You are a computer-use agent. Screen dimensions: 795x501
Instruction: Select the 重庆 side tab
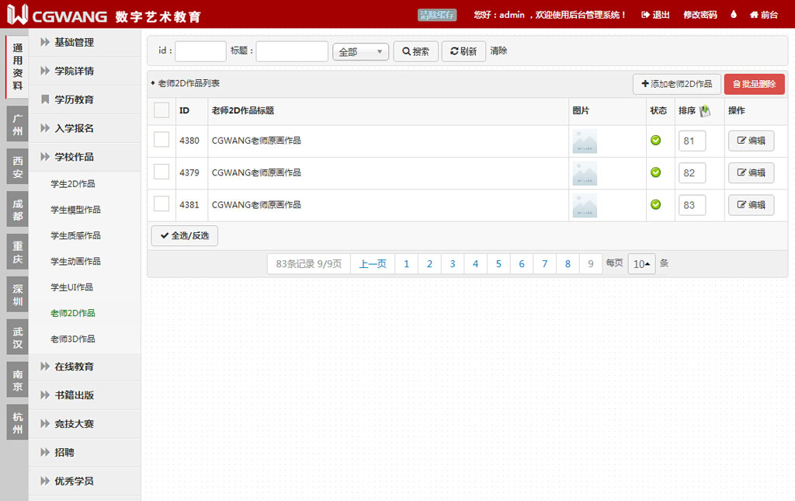[17, 252]
